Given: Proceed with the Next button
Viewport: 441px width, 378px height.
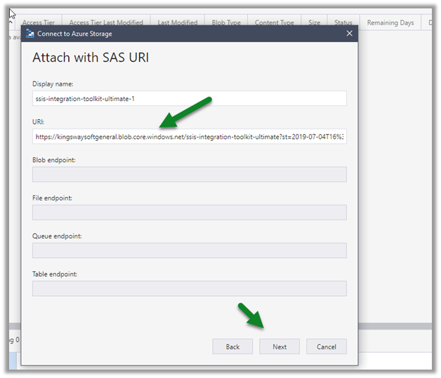Looking at the screenshot, I should pyautogui.click(x=279, y=346).
